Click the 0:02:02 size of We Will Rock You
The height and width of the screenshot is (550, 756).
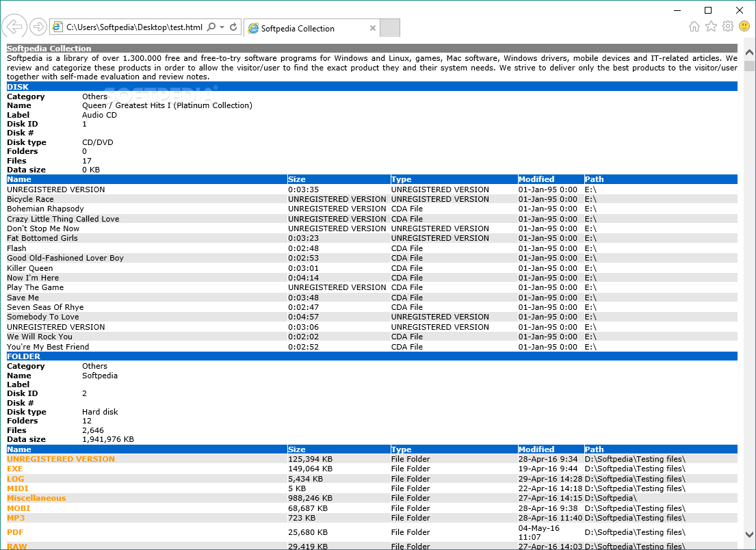(303, 337)
